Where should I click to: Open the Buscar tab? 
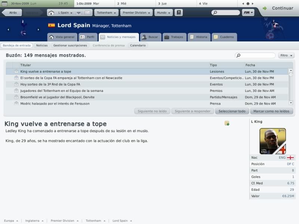coord(151,37)
